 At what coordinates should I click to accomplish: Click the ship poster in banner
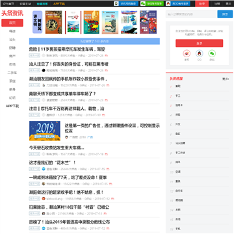tap(129, 22)
